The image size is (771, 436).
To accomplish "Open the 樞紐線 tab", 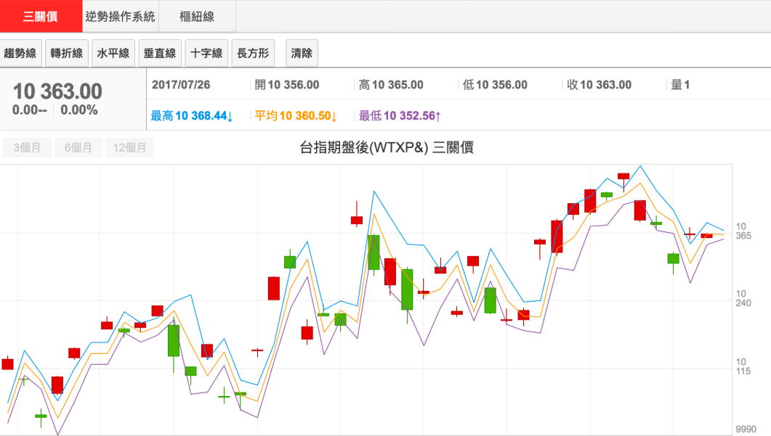I will click(197, 16).
